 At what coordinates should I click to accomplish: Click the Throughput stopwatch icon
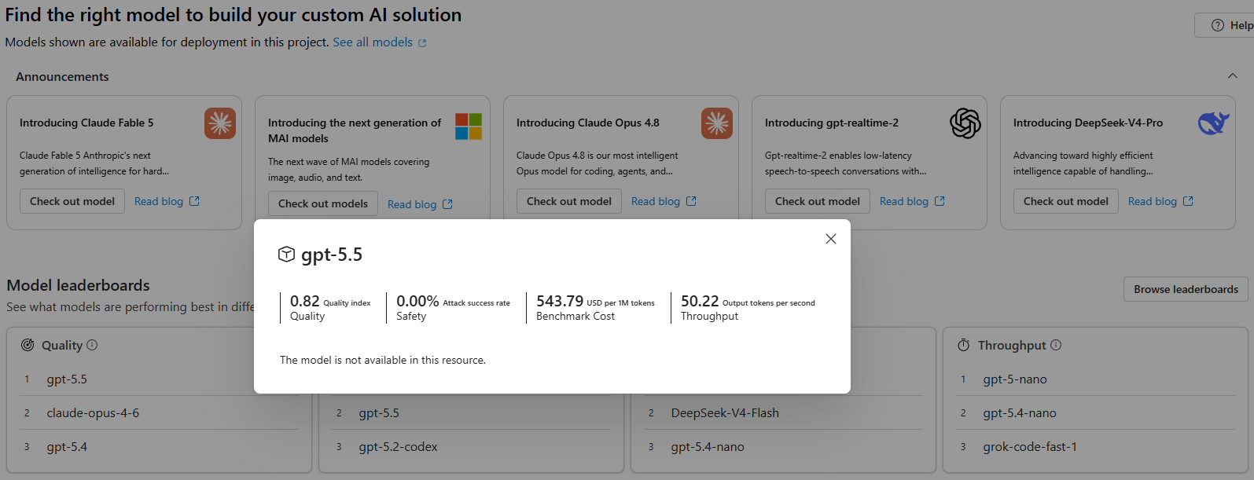tap(963, 345)
